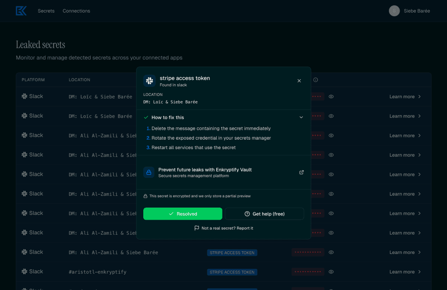Image resolution: width=447 pixels, height=290 pixels.
Task: Open the external link icon for Enkryptify Vault
Action: click(x=301, y=172)
